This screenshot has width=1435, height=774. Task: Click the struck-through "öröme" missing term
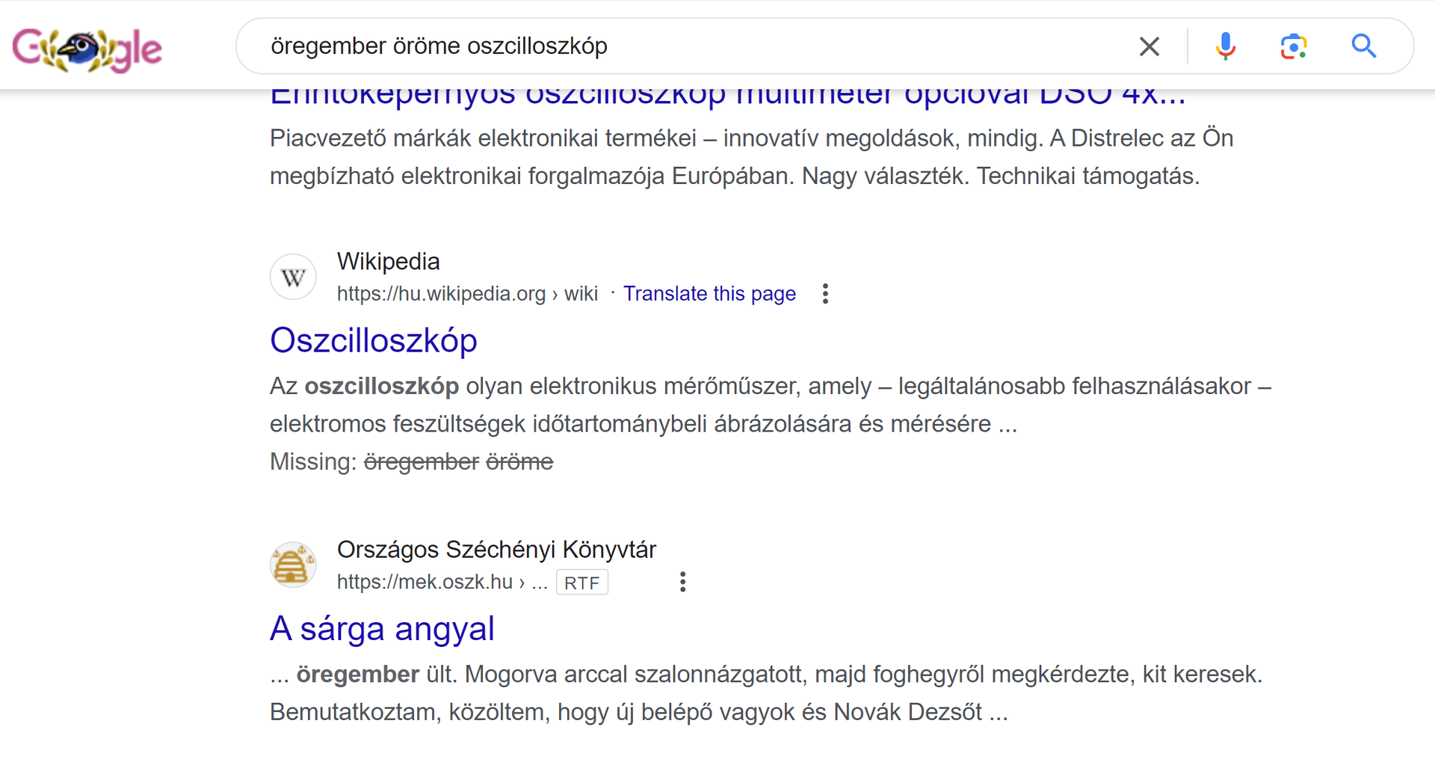519,462
